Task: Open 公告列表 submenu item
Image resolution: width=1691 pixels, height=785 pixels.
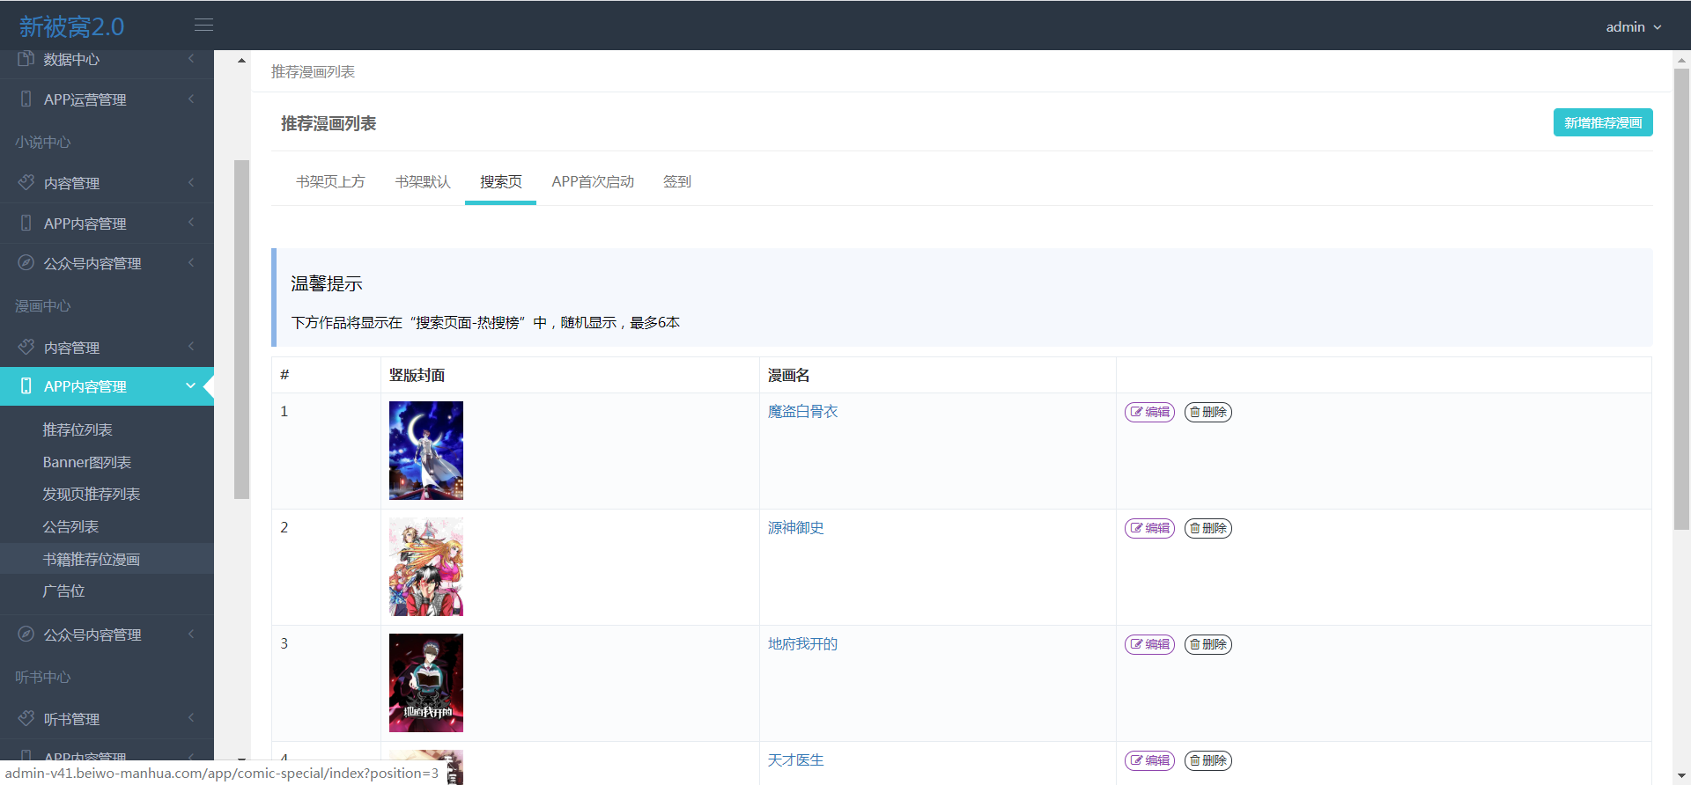Action: (70, 526)
